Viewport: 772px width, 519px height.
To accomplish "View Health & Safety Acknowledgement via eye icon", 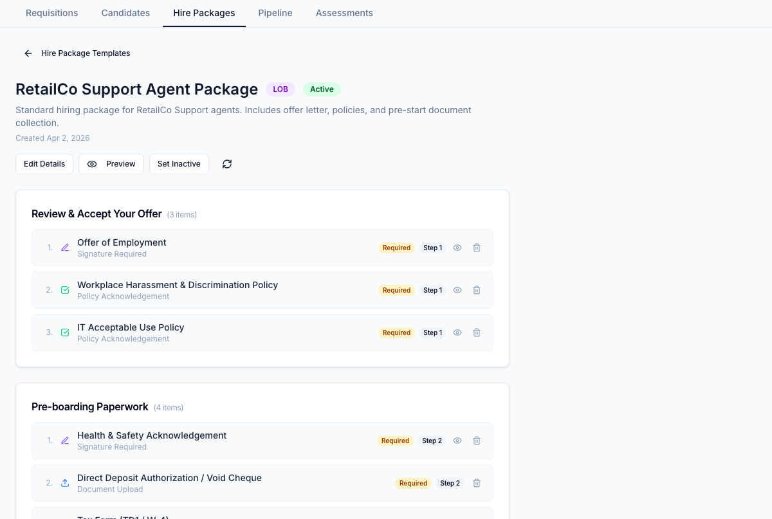I will [x=457, y=441].
